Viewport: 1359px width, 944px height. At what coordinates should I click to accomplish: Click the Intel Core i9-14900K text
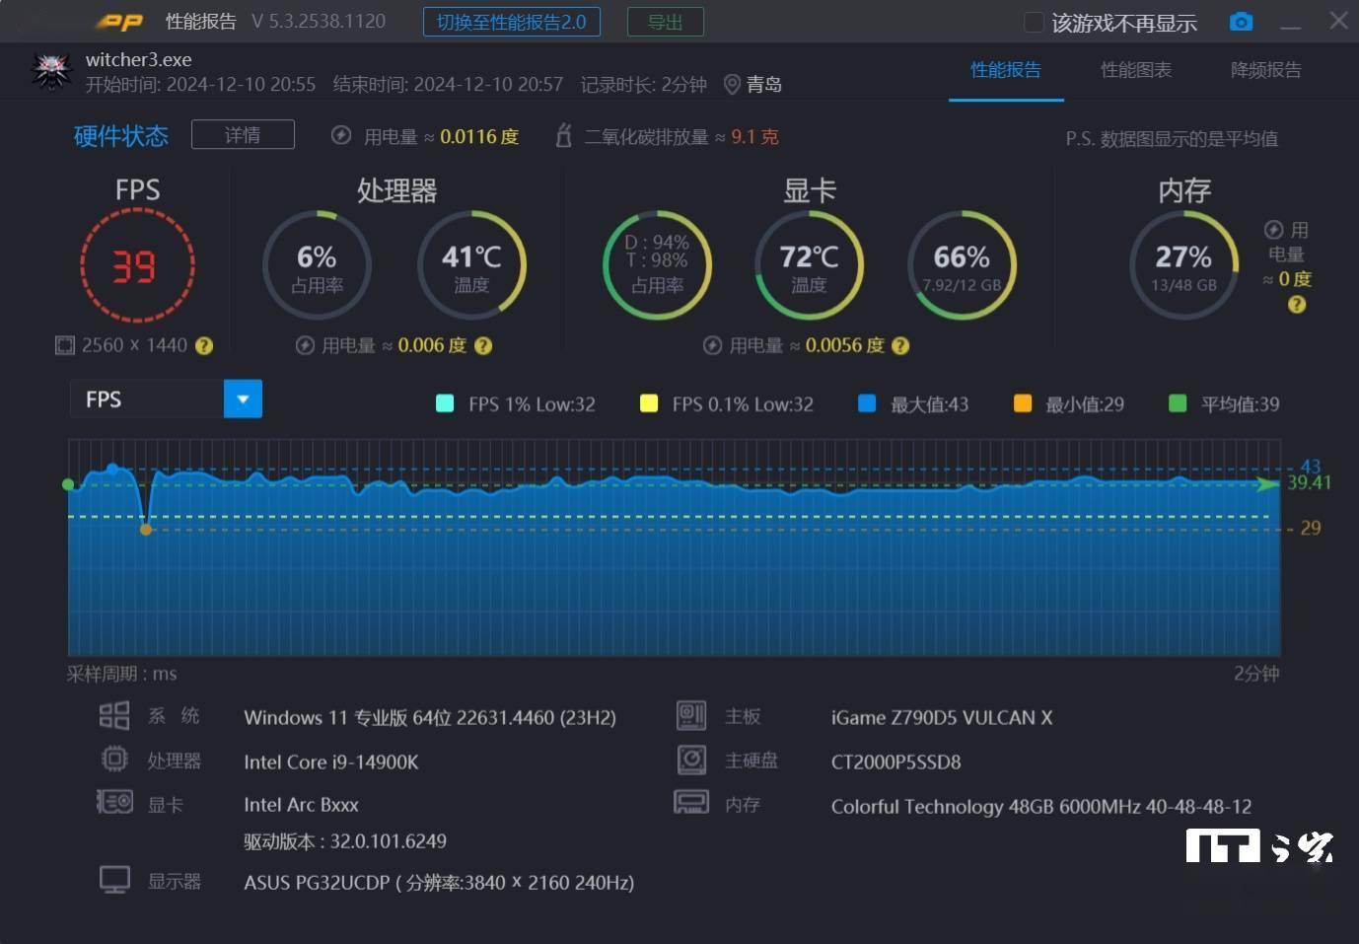pyautogui.click(x=331, y=762)
